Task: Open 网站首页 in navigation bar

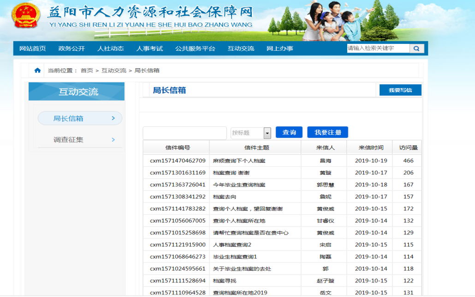Action: point(33,48)
